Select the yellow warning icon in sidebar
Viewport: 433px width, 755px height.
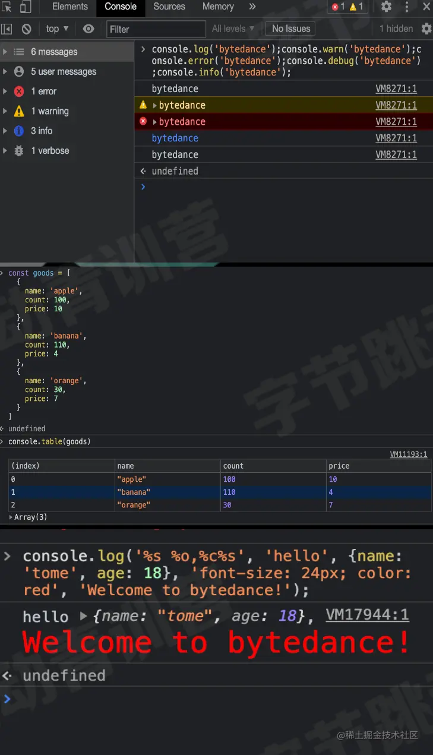[19, 111]
